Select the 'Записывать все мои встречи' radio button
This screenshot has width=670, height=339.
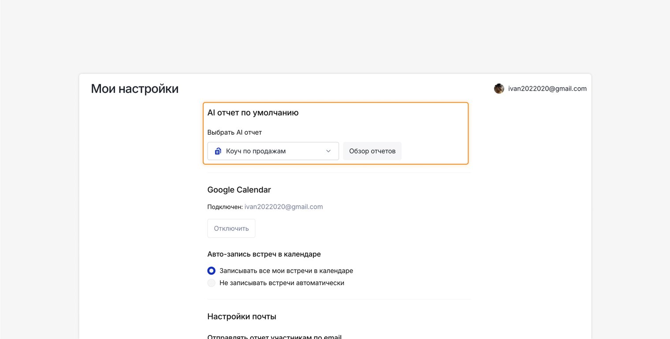(x=212, y=271)
